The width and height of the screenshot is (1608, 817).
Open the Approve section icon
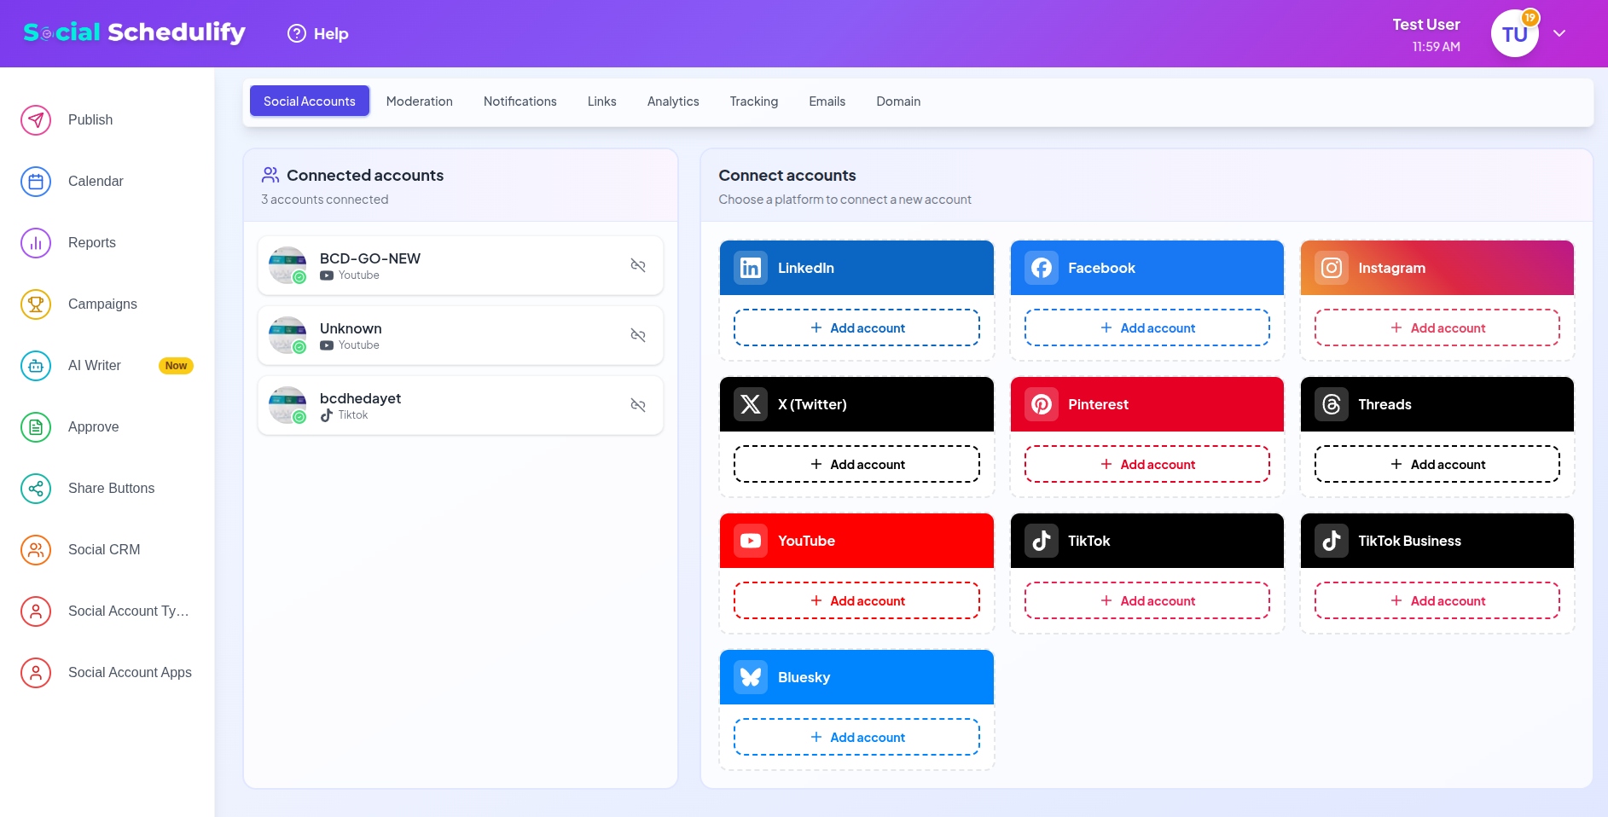click(35, 426)
